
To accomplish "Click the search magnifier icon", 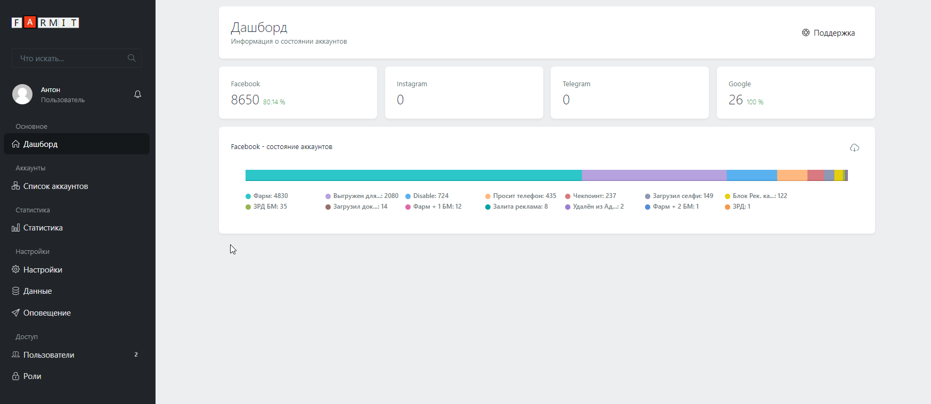I will click(132, 58).
